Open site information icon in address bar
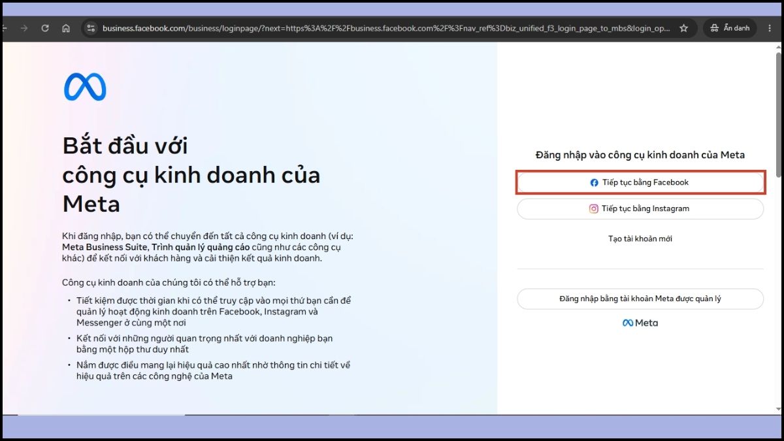This screenshot has width=784, height=441. click(91, 28)
